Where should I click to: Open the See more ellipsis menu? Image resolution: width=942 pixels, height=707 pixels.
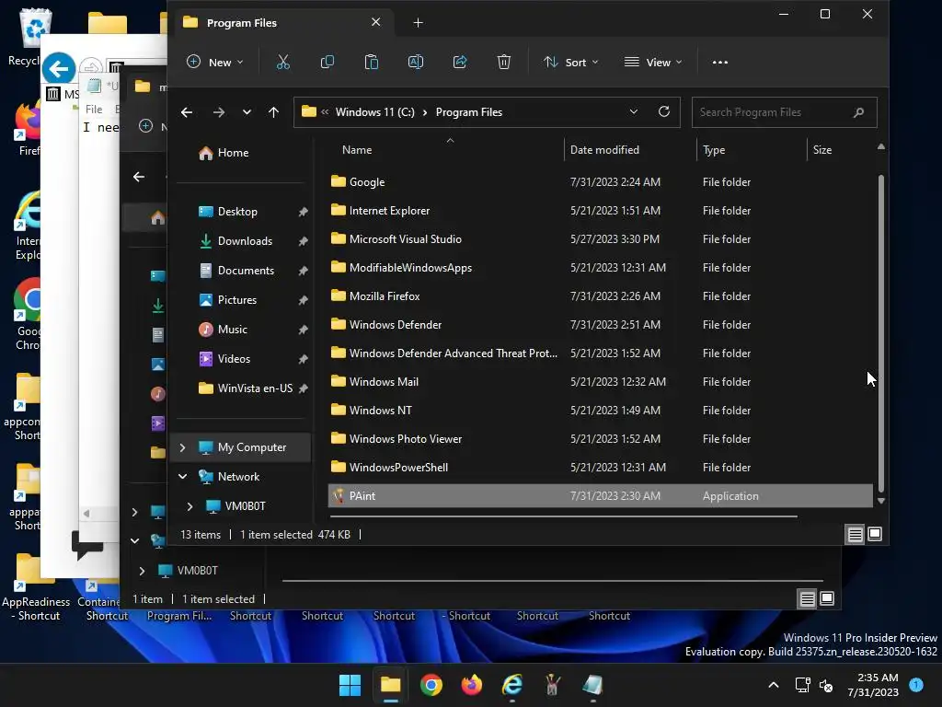[719, 62]
